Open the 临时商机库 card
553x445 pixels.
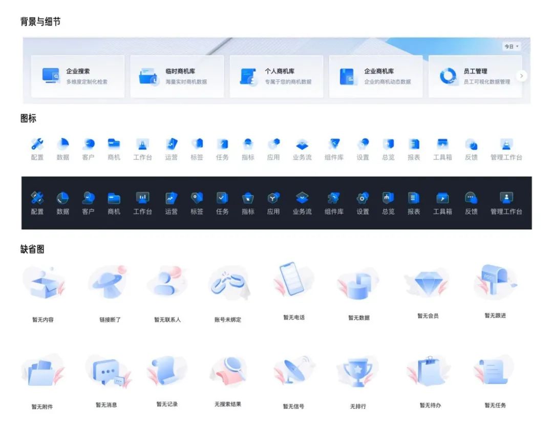(177, 76)
